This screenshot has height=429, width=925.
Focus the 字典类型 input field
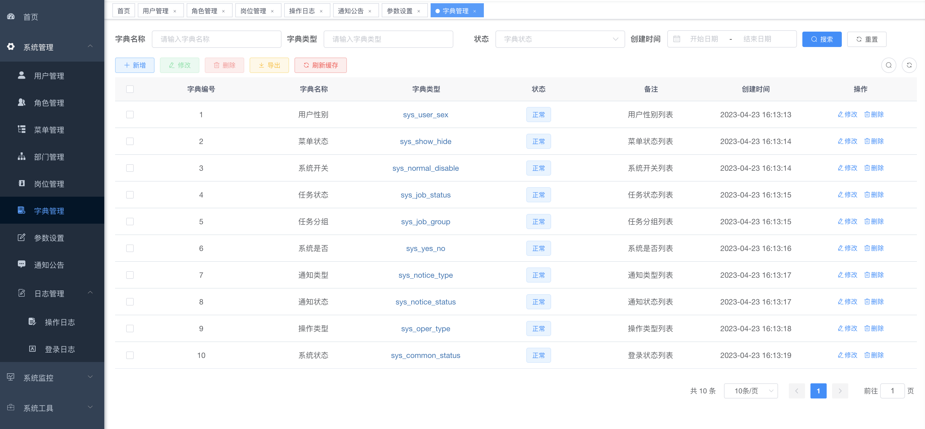click(x=388, y=39)
